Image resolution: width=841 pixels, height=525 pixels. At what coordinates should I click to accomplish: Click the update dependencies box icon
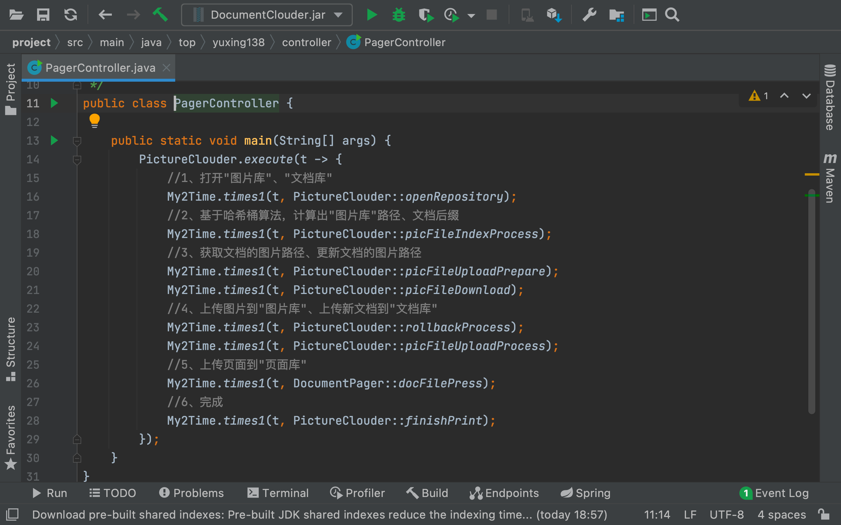pos(554,15)
